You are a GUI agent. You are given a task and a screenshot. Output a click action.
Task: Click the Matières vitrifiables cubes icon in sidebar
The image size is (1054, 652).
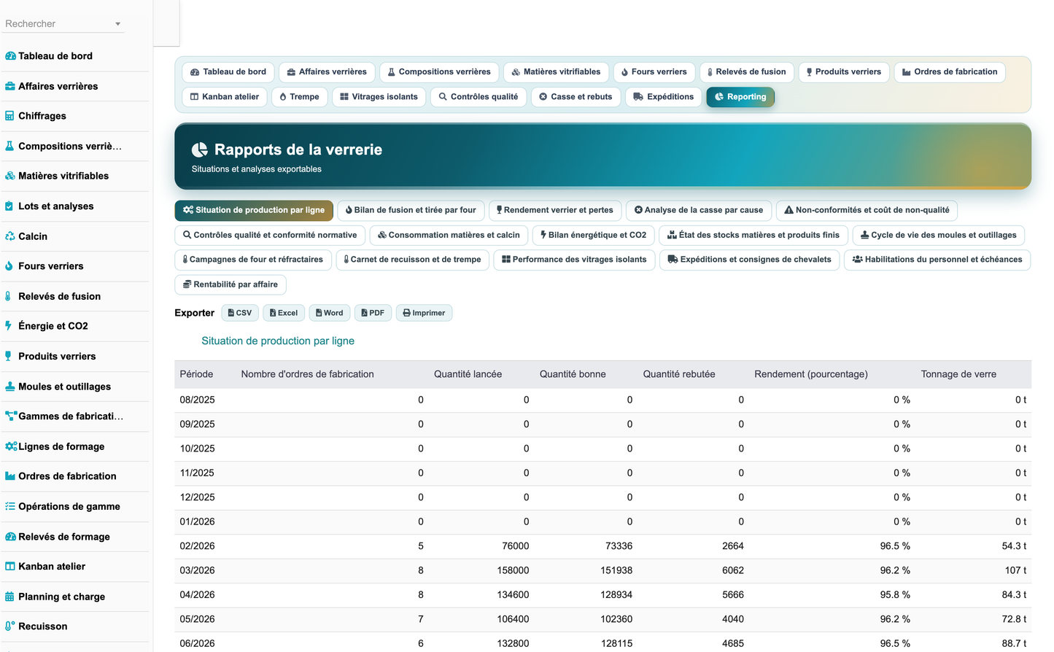(x=10, y=176)
